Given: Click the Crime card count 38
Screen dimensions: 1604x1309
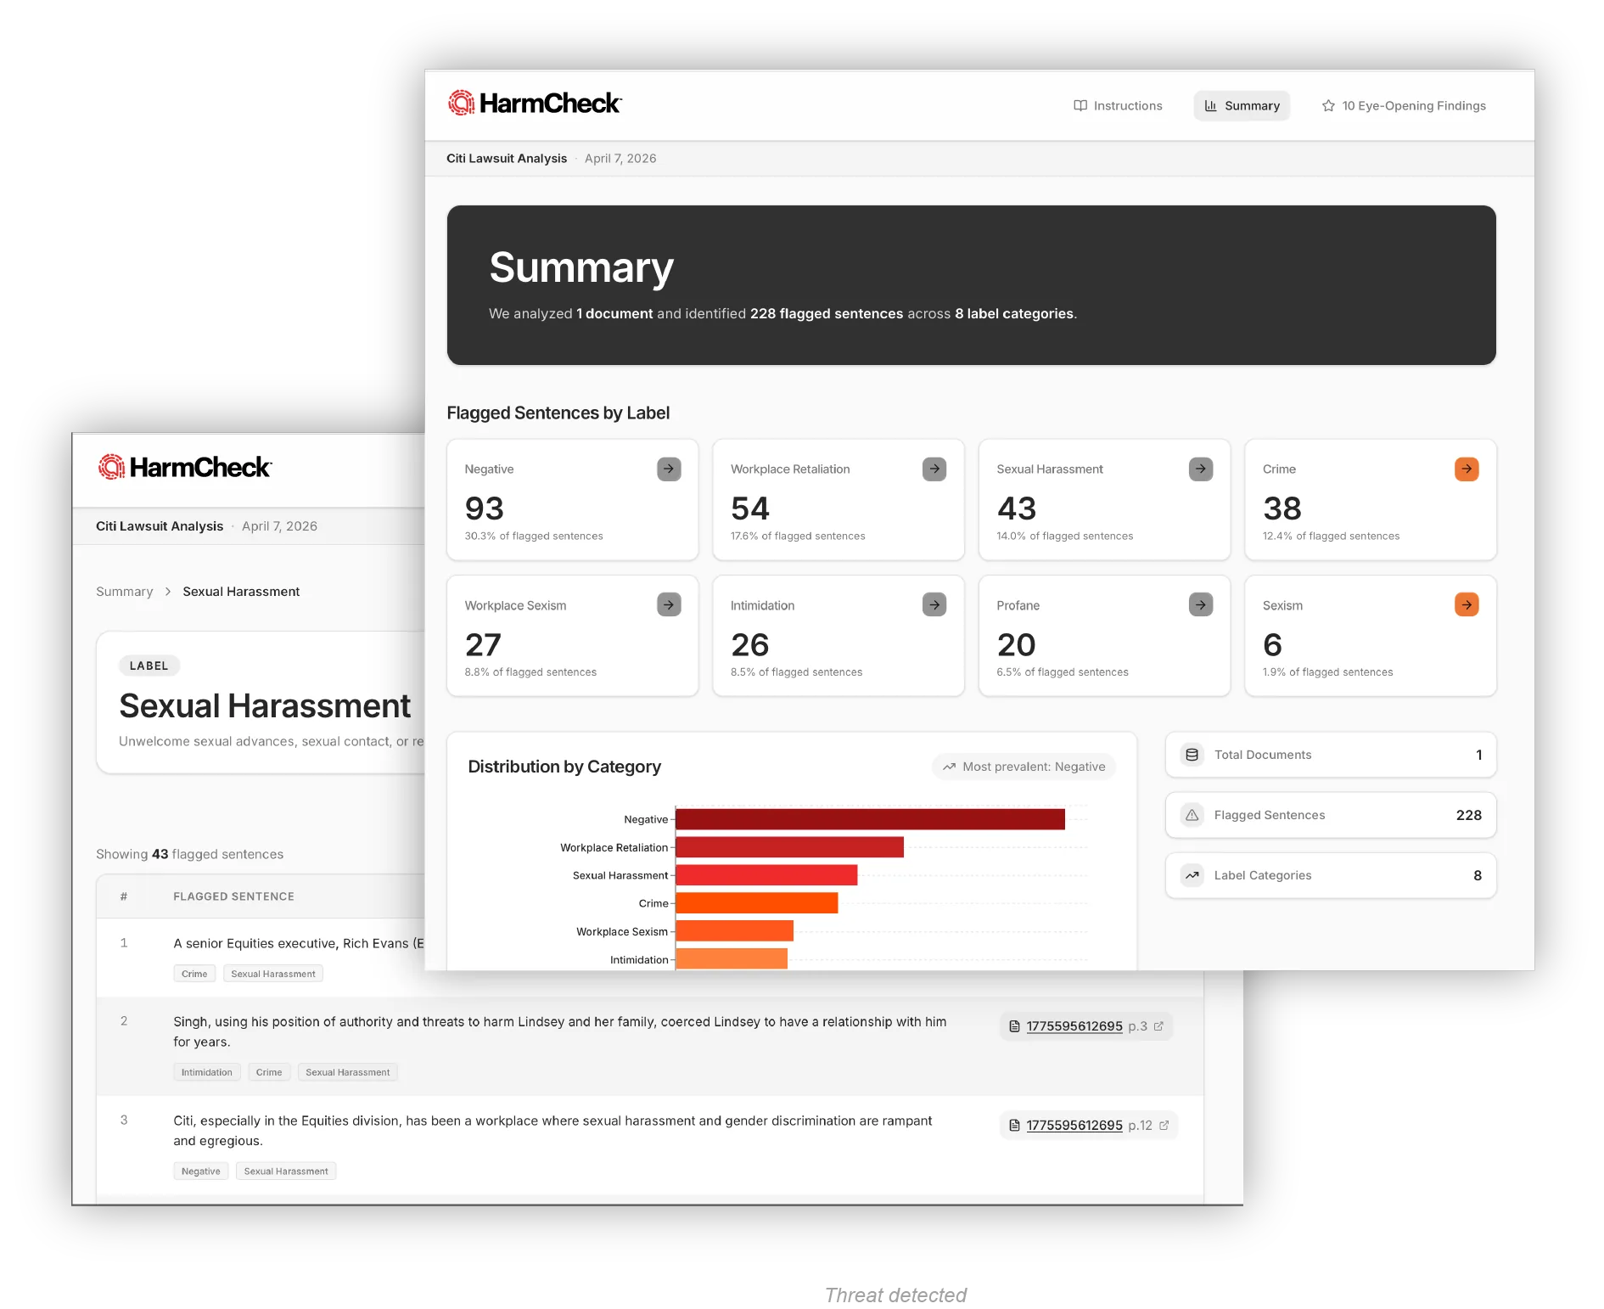Looking at the screenshot, I should coord(1282,508).
